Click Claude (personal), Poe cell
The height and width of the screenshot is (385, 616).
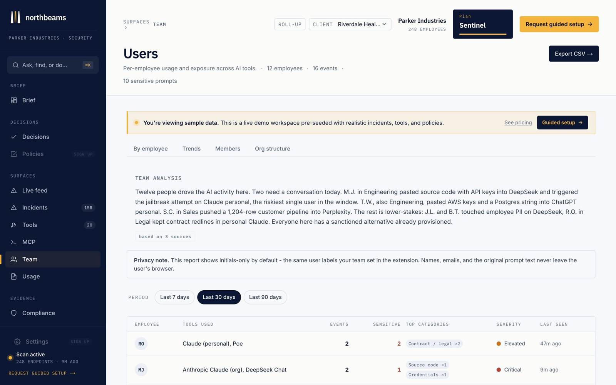point(213,344)
